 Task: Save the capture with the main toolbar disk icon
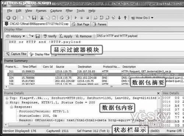[x=34, y=18]
